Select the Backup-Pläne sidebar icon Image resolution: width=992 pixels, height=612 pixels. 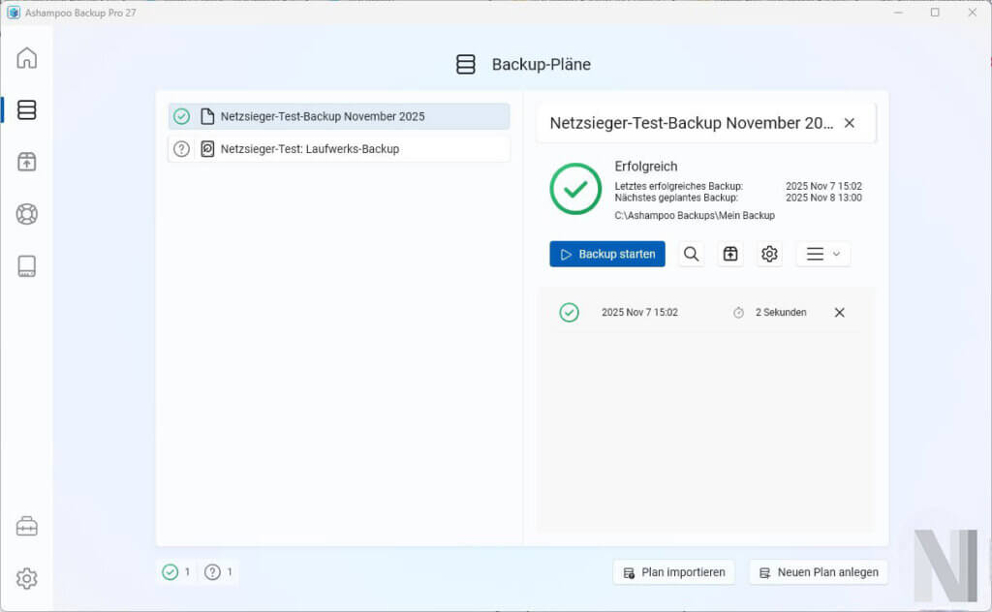(26, 109)
